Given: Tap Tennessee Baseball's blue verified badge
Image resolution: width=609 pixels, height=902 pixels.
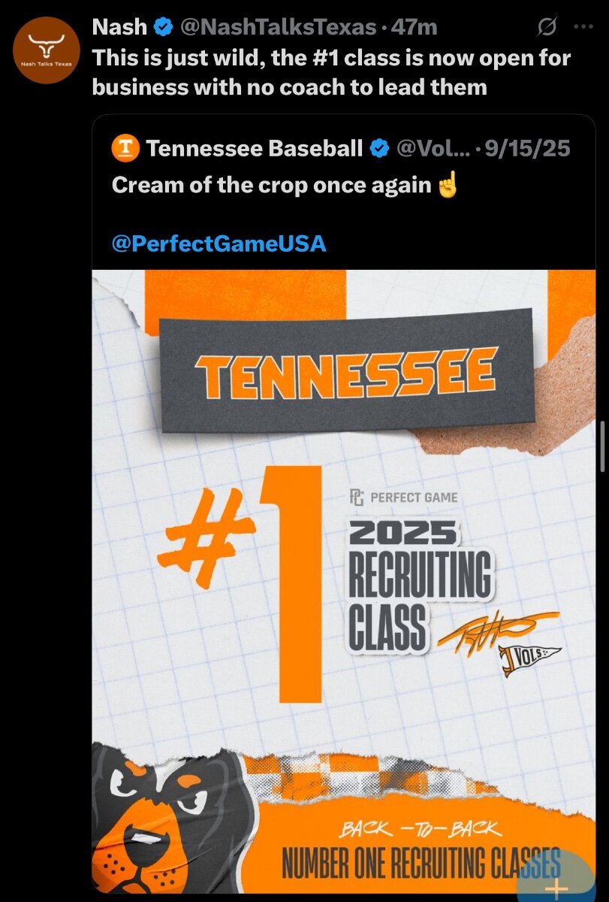Looking at the screenshot, I should point(380,149).
